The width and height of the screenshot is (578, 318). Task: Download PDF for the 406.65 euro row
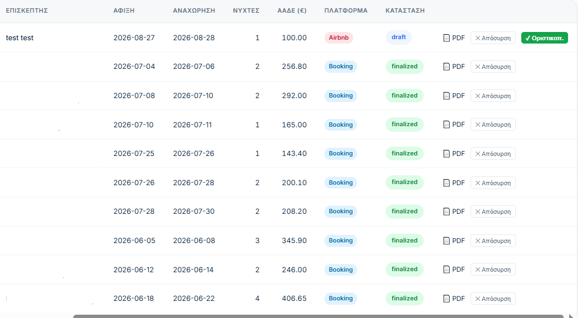click(x=454, y=299)
